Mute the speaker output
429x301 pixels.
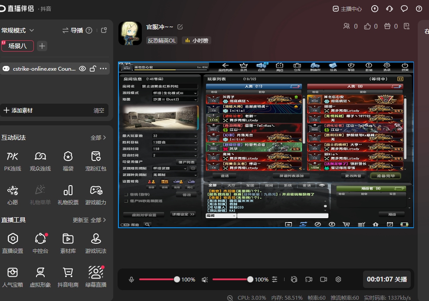coord(205,279)
